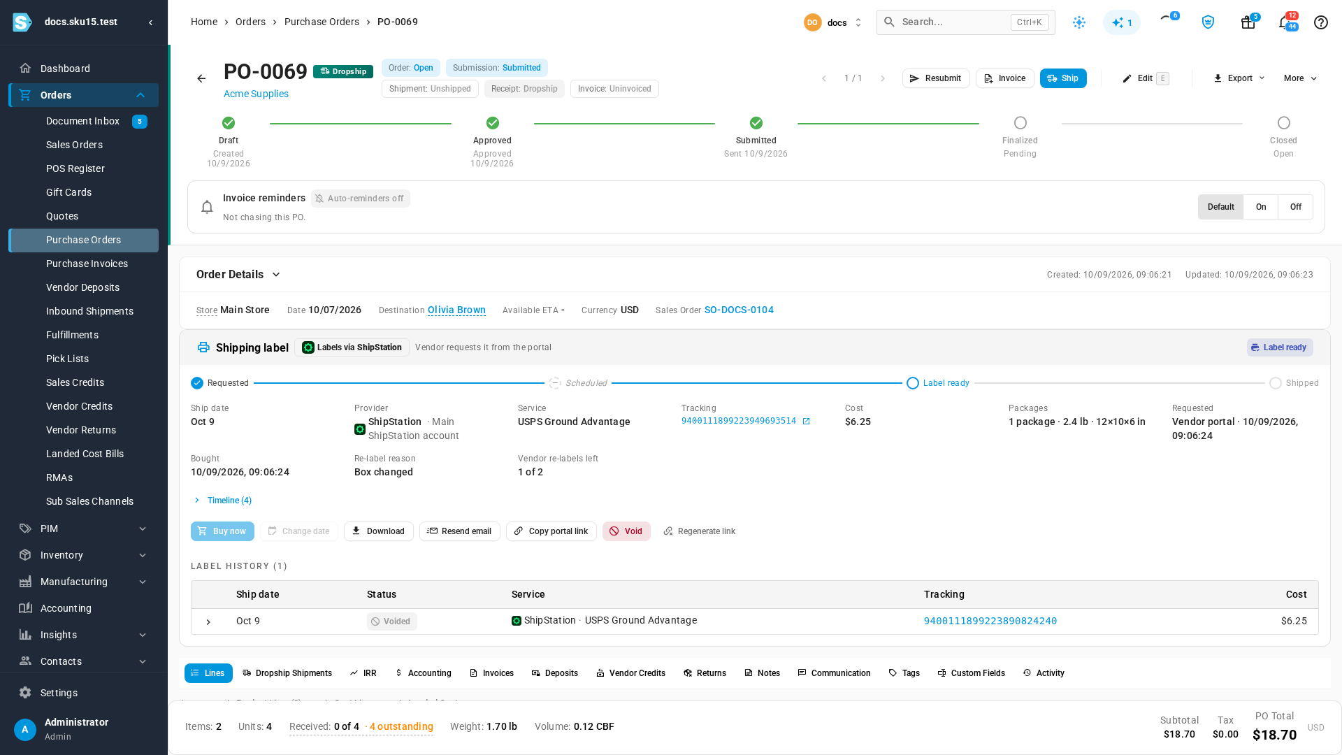Click the back arrow beside PO-0069

coord(201,79)
